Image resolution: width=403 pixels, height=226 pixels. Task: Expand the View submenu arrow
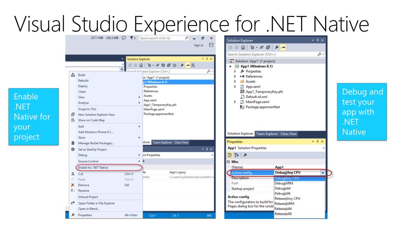coord(139,97)
